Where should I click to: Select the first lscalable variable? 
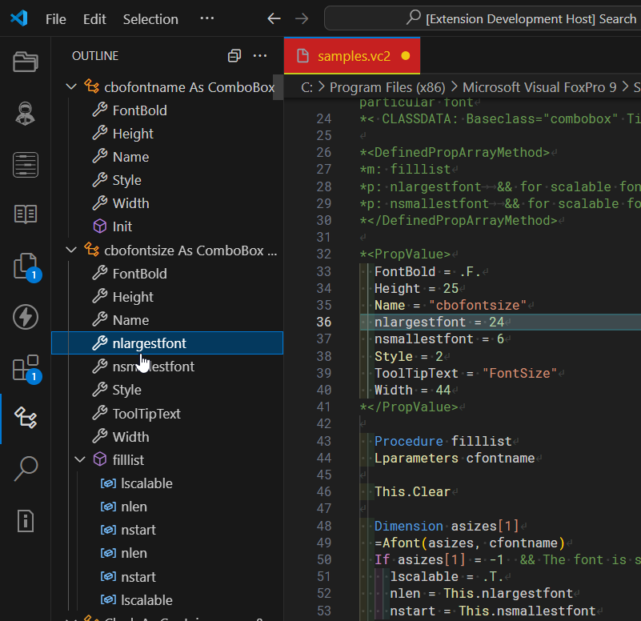(x=167, y=483)
